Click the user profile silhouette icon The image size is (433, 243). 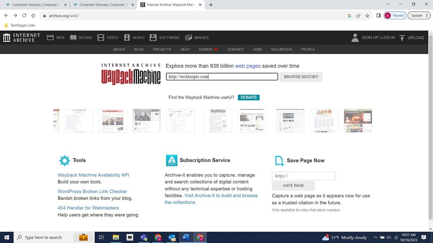pos(355,37)
